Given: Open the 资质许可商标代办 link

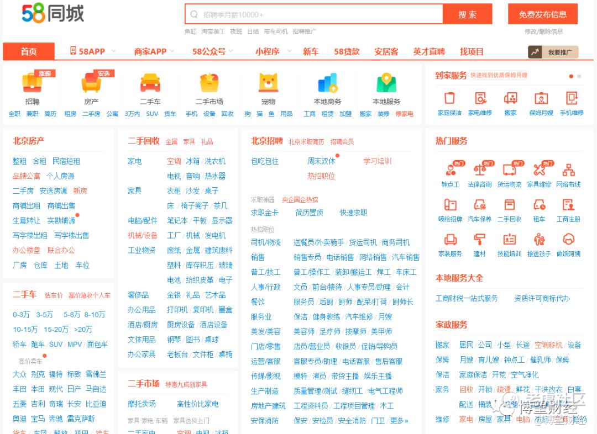Looking at the screenshot, I should pyautogui.click(x=542, y=298).
